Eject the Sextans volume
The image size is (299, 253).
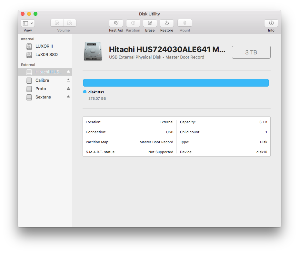click(x=68, y=97)
